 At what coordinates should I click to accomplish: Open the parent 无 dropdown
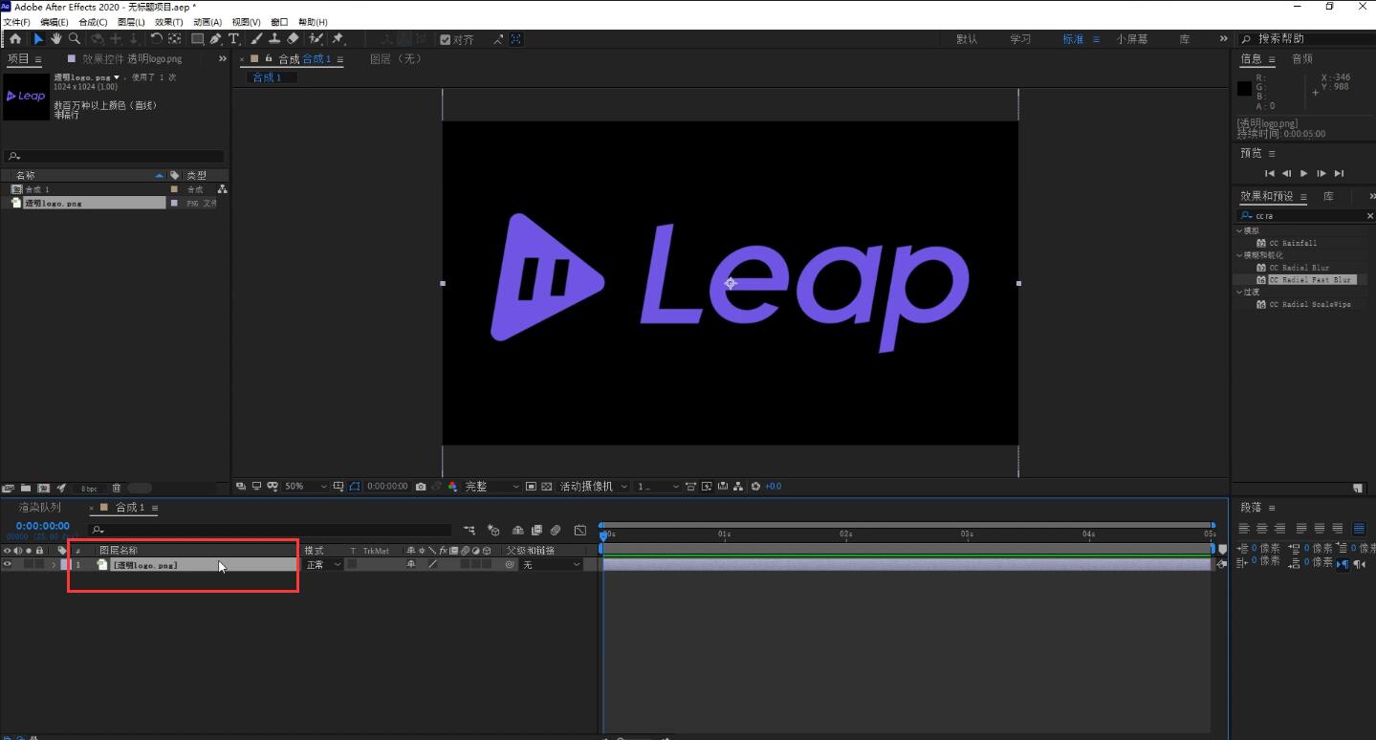(x=552, y=565)
